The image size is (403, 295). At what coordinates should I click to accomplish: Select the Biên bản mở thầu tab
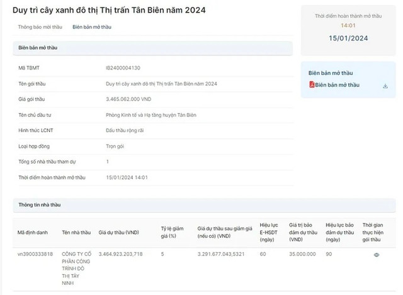coord(92,27)
